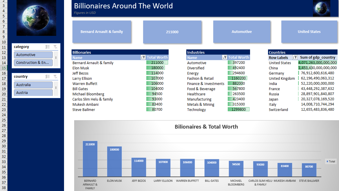Click the Total legend marker in chart
The image size is (339, 191).
coord(327,162)
